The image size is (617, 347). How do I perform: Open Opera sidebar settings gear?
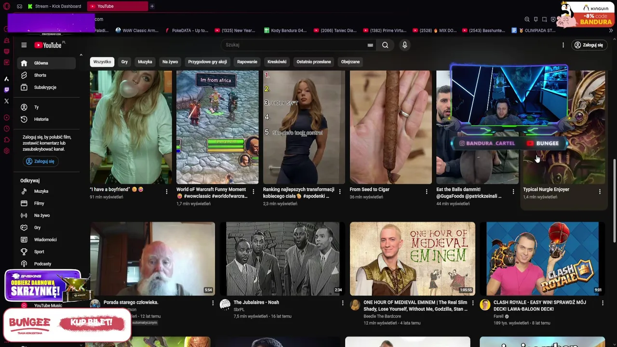pyautogui.click(x=6, y=151)
